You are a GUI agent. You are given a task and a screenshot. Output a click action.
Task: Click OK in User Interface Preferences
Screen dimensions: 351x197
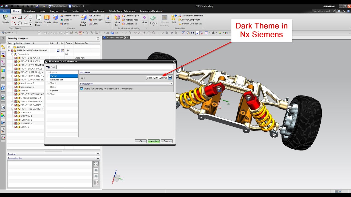(141, 141)
